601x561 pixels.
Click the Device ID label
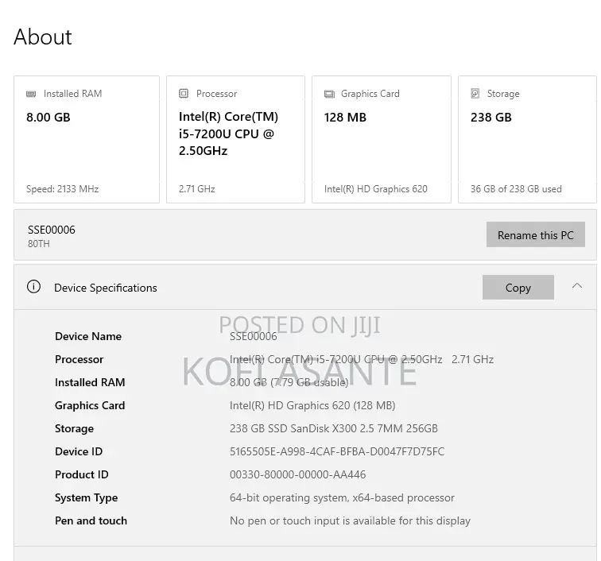point(79,451)
